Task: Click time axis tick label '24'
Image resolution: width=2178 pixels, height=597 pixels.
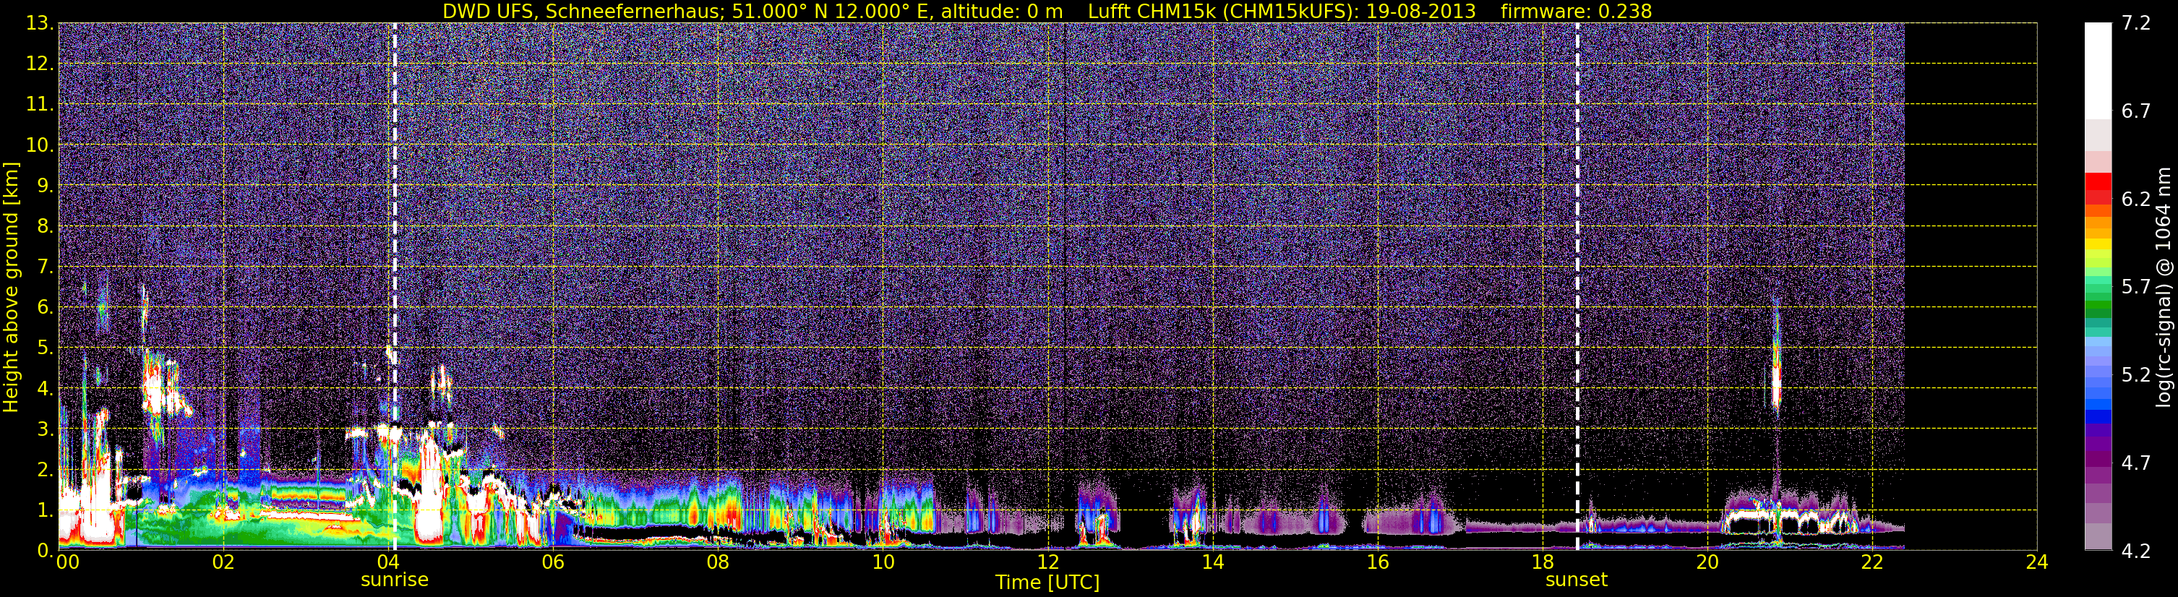Action: [x=2037, y=562]
